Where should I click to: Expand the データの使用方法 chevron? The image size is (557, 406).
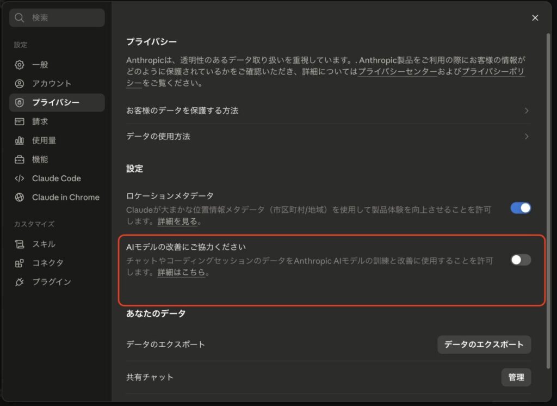[x=527, y=137]
